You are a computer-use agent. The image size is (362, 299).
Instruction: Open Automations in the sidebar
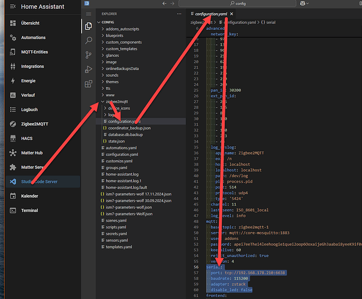[43, 37]
